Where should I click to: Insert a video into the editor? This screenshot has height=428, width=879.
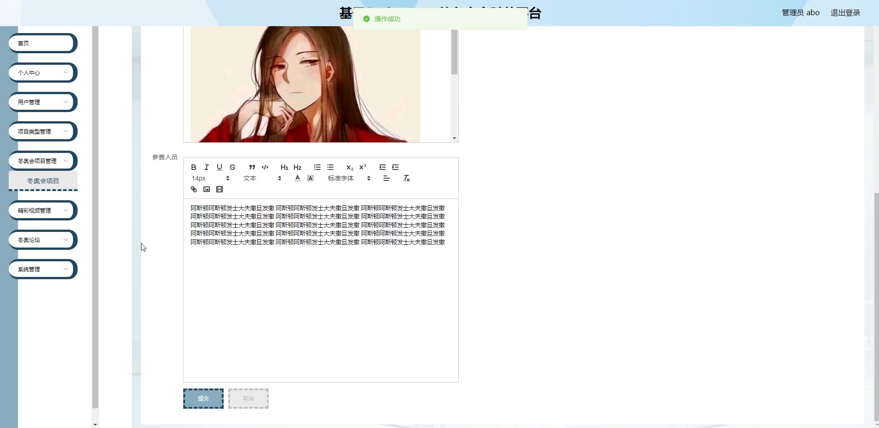tap(220, 189)
